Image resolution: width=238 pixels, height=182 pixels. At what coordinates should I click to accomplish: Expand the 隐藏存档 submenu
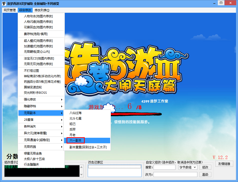pos(41,106)
